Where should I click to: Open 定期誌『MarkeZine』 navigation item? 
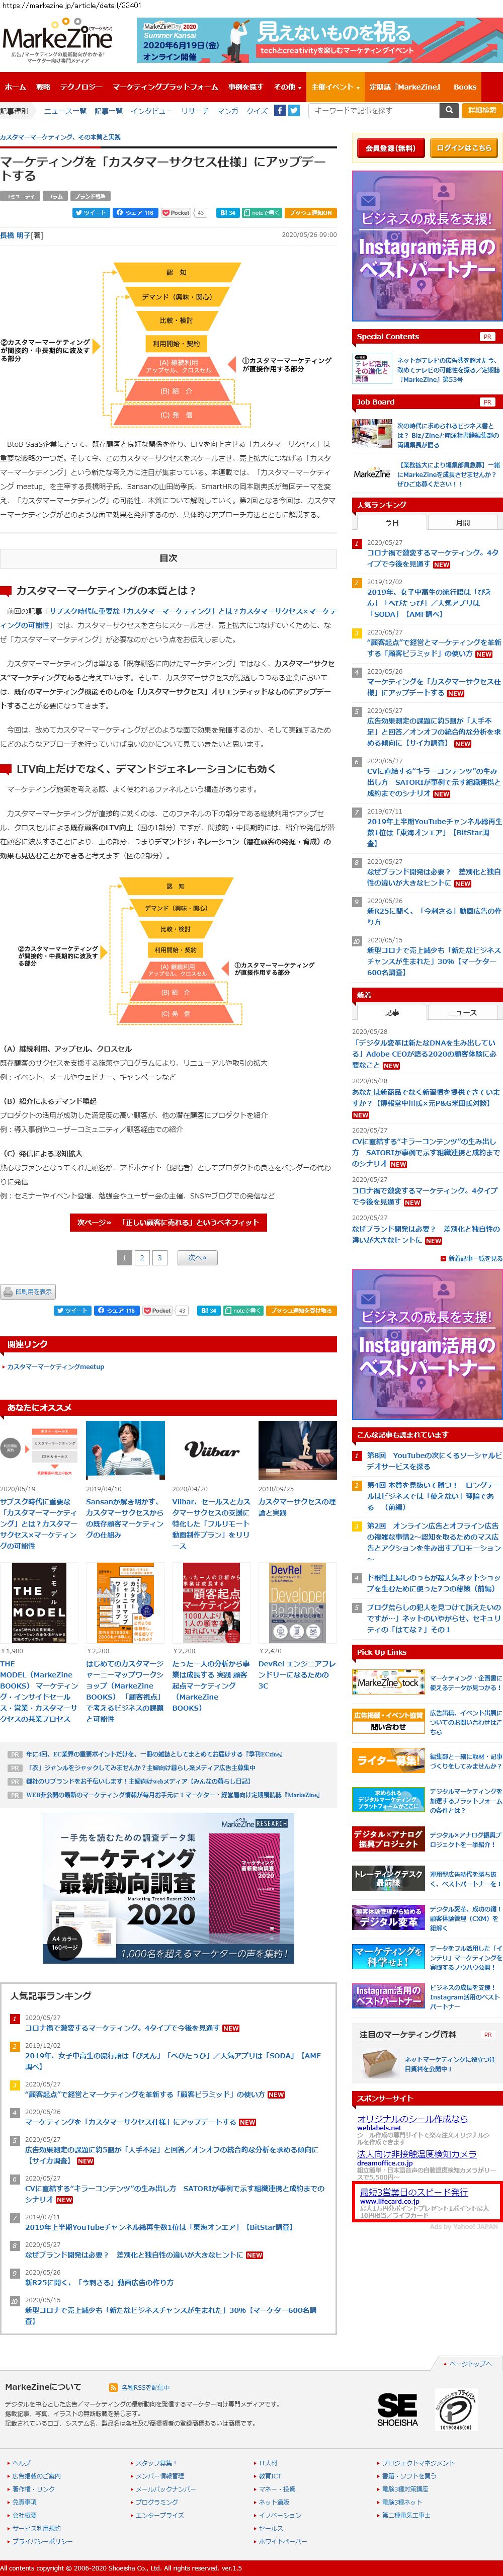[x=405, y=87]
